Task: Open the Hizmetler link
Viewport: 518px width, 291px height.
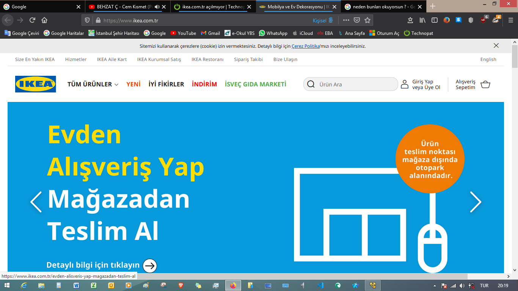Action: (76, 59)
